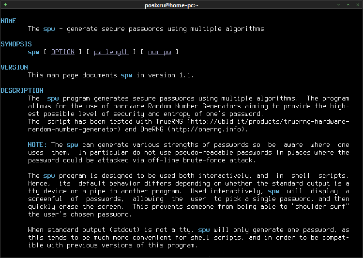Click the spw command in the synopsis line

click(x=33, y=52)
